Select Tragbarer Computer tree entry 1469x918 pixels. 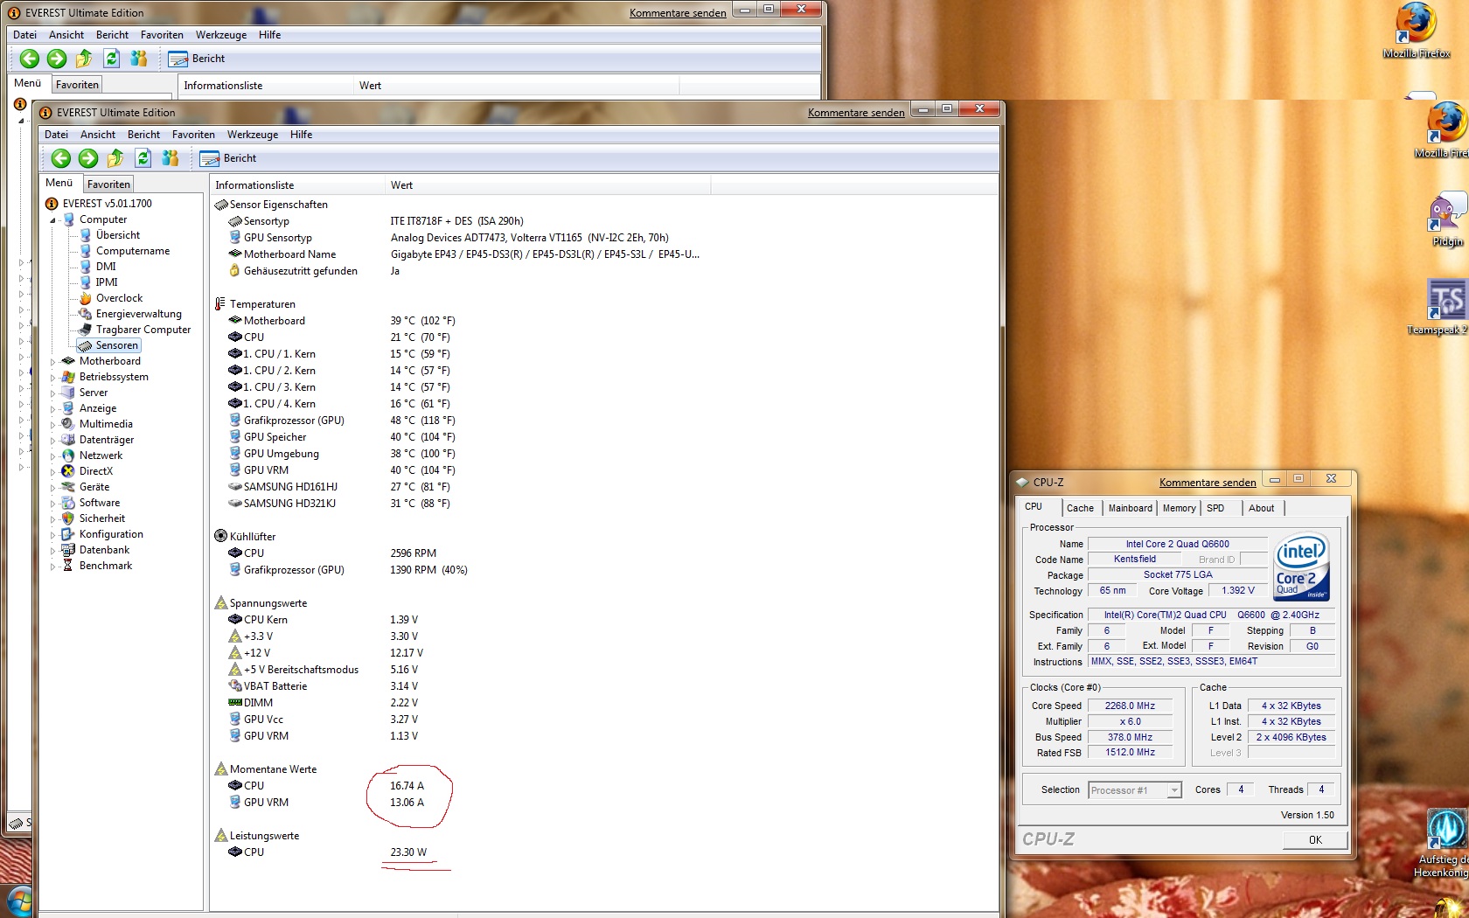pos(143,330)
